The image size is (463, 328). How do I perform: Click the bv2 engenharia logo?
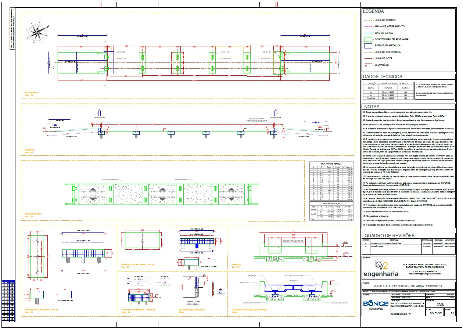coord(380,269)
